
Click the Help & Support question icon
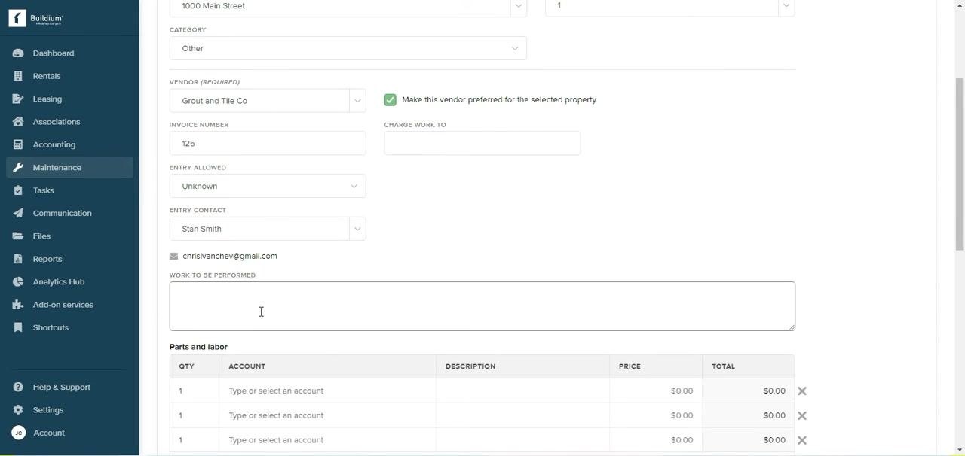click(x=18, y=387)
